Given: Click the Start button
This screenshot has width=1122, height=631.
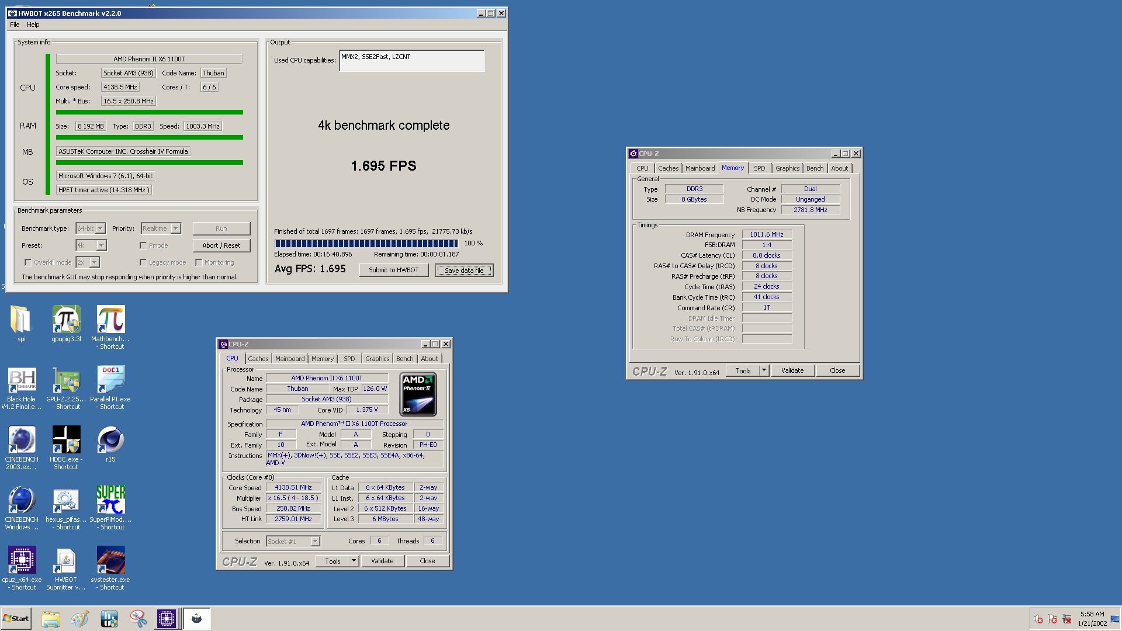Looking at the screenshot, I should tap(16, 619).
